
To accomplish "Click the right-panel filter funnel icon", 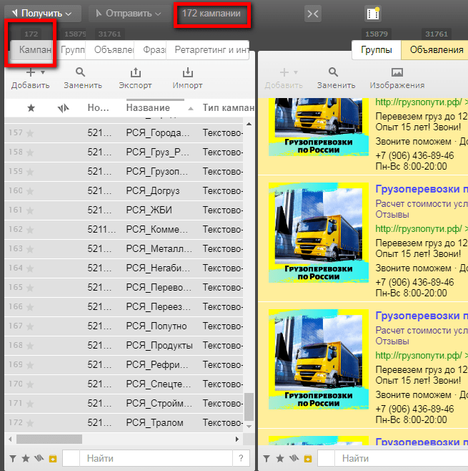I will pos(267,459).
